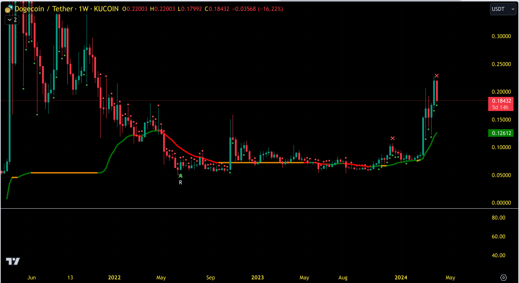Click the current price label 0.18432
Image resolution: width=519 pixels, height=283 pixels.
[x=501, y=101]
